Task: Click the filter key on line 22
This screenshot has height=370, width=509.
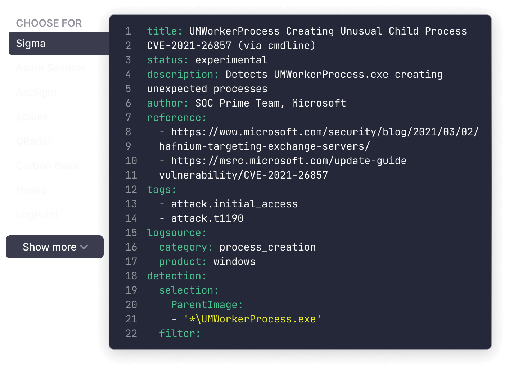Action: (x=179, y=334)
